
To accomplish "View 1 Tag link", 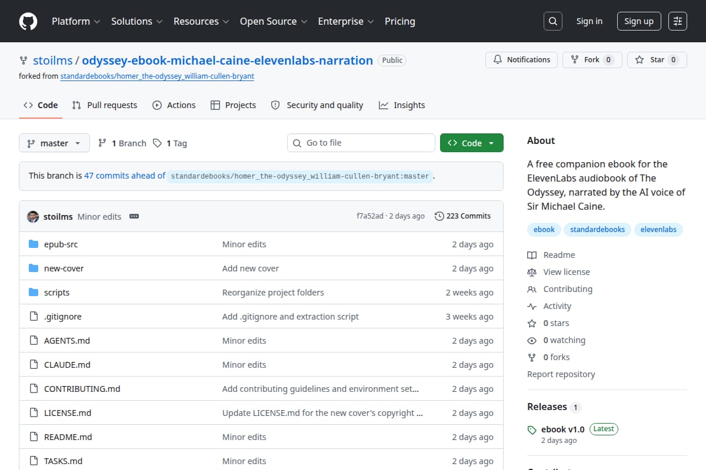I will [x=169, y=143].
